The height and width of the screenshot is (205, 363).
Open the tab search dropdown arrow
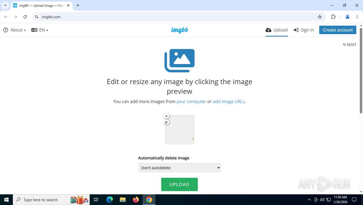[5, 5]
